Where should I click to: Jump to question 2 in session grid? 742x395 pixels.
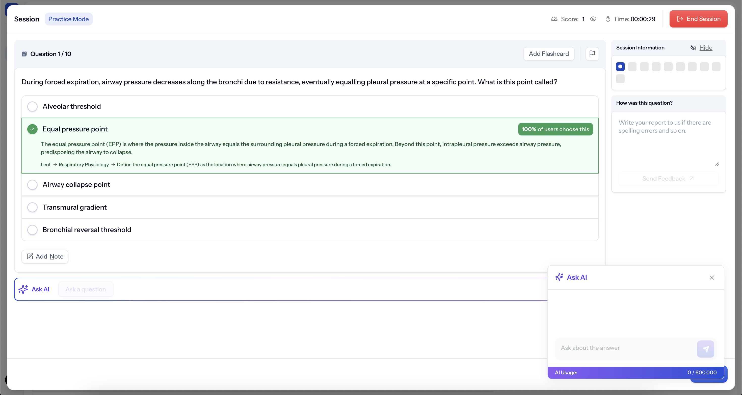point(632,67)
